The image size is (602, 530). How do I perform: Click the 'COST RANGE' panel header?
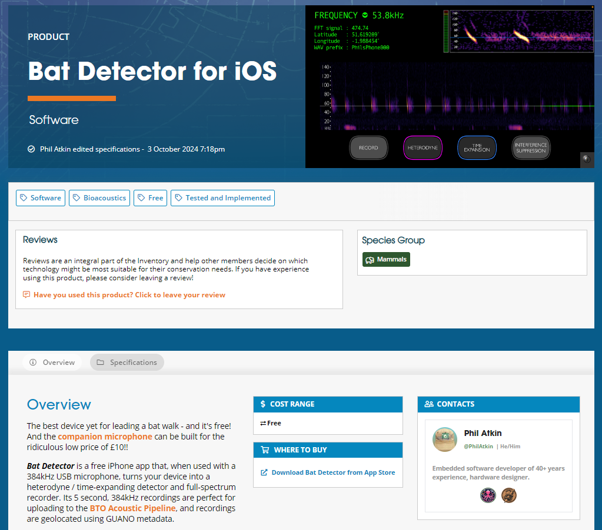point(328,404)
